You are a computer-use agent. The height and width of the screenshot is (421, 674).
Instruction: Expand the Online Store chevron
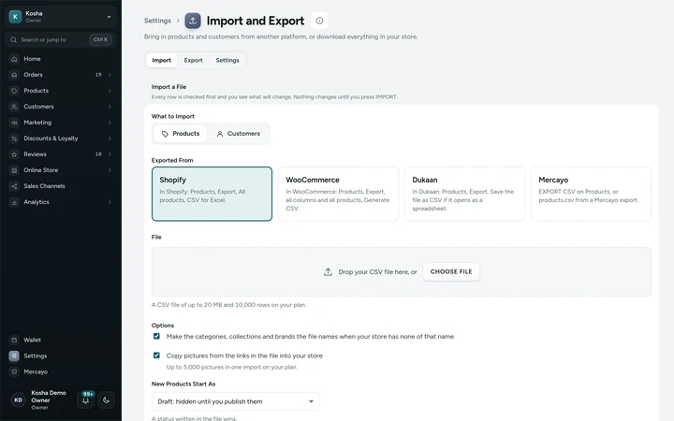pyautogui.click(x=110, y=170)
